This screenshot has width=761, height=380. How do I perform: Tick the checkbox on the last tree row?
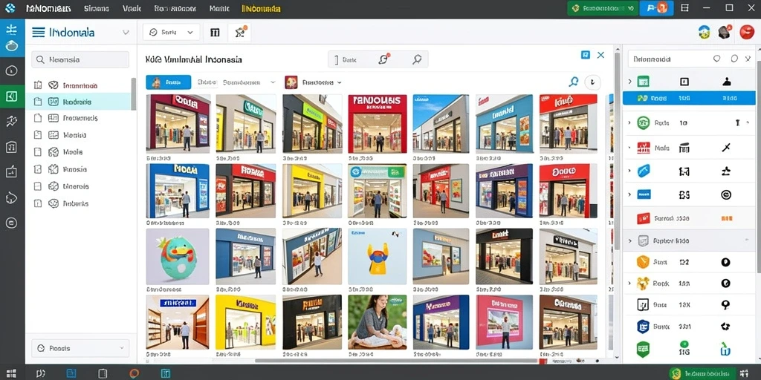coord(38,203)
